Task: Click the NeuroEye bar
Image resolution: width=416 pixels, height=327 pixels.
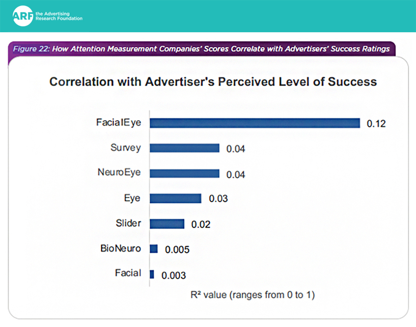Action: pos(184,174)
